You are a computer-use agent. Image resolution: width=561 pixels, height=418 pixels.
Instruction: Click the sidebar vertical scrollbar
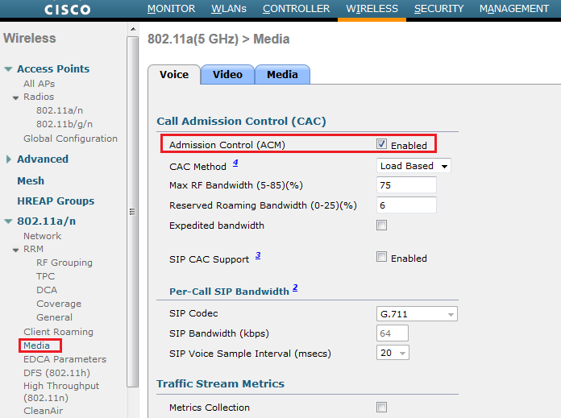point(133,213)
